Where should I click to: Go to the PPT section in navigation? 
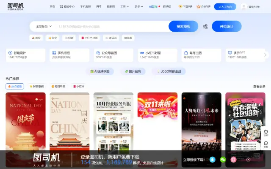(x=99, y=7)
